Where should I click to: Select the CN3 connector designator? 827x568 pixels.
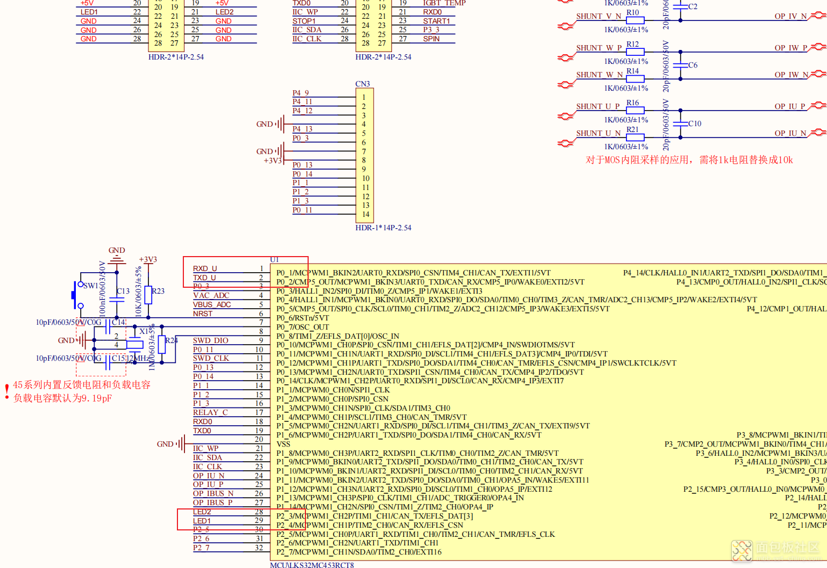coord(362,84)
